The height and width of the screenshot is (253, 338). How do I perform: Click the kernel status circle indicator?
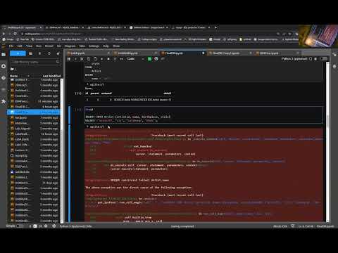click(x=311, y=59)
